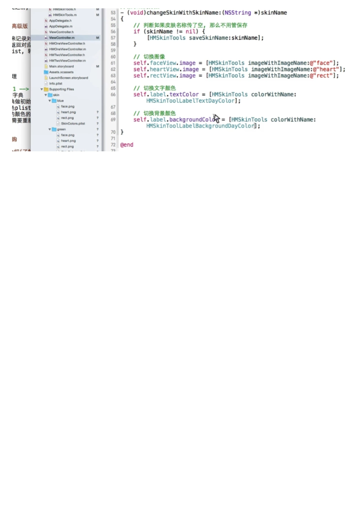This screenshot has width=360, height=510.
Task: Click the SkinColors.plist icon in blue folder
Action: (58, 124)
